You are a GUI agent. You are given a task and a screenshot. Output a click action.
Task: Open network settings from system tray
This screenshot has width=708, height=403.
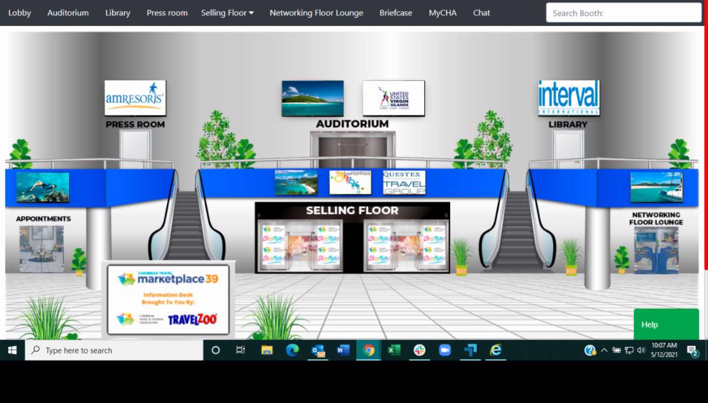pos(629,350)
